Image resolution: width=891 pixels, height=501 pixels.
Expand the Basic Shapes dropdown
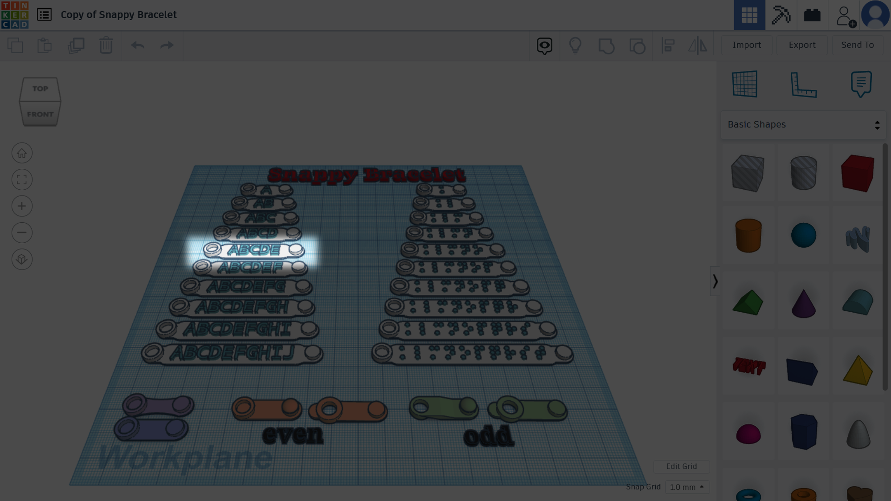click(x=803, y=125)
